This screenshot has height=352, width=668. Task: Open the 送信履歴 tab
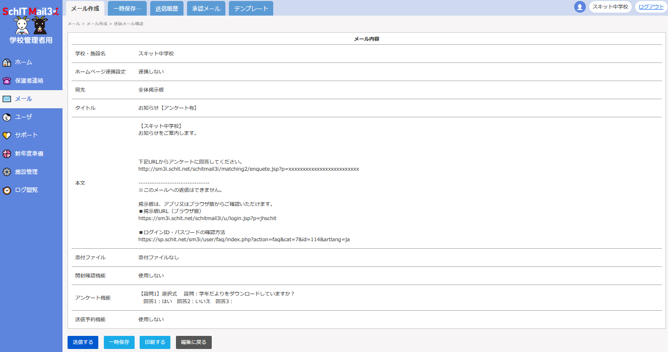(167, 9)
